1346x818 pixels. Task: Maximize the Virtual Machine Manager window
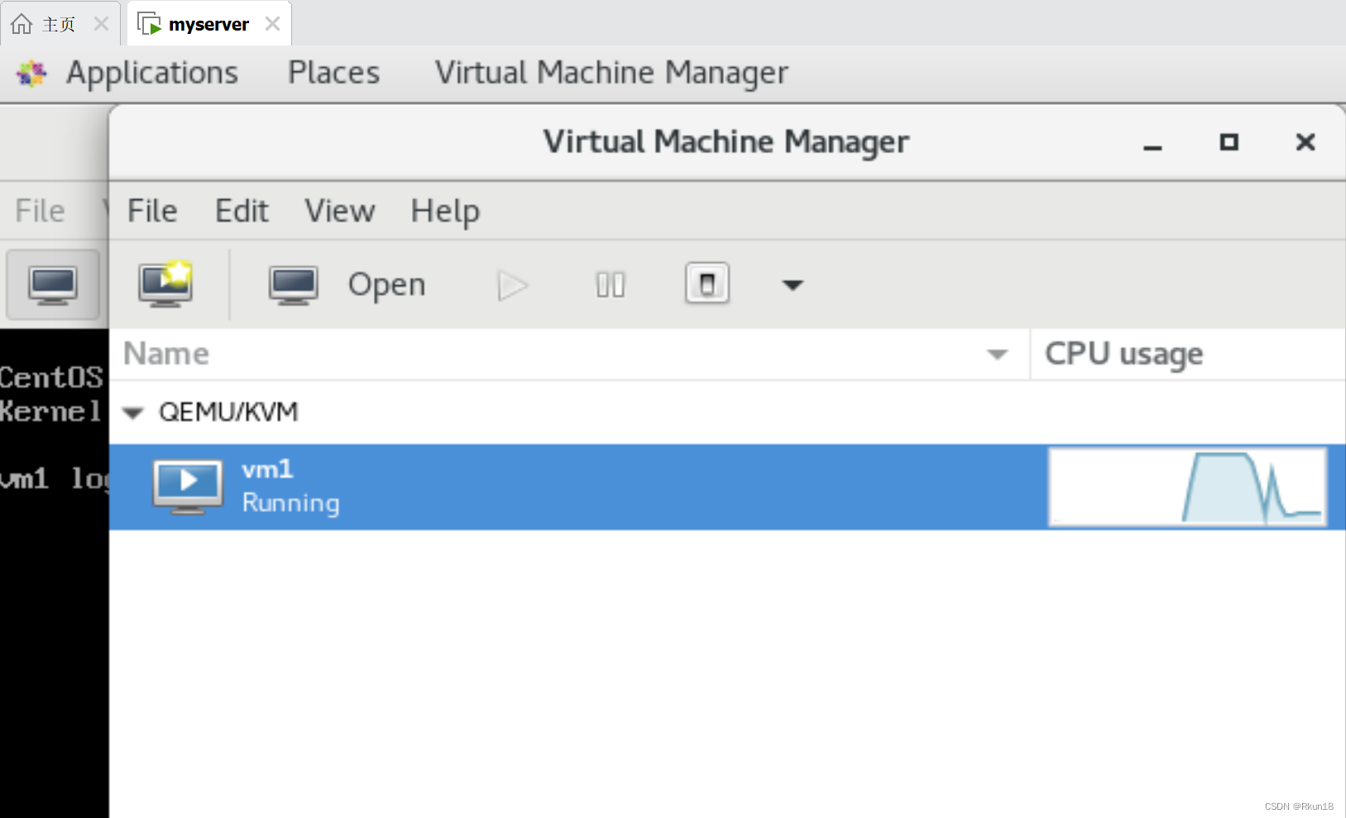click(x=1229, y=142)
